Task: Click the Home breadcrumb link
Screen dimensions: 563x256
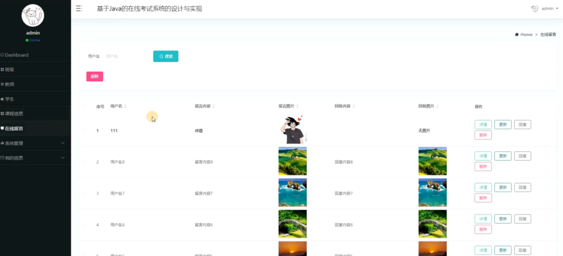Action: point(526,35)
